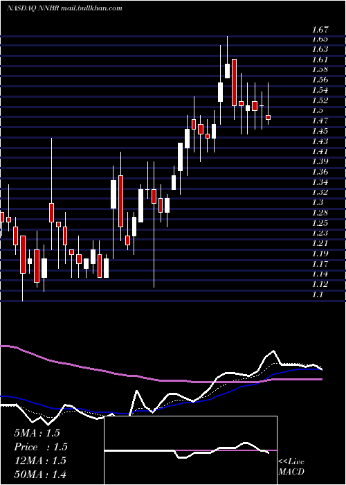The image size is (346, 485).
Task: Select the 1.43 price axis label
Action: click(x=320, y=141)
